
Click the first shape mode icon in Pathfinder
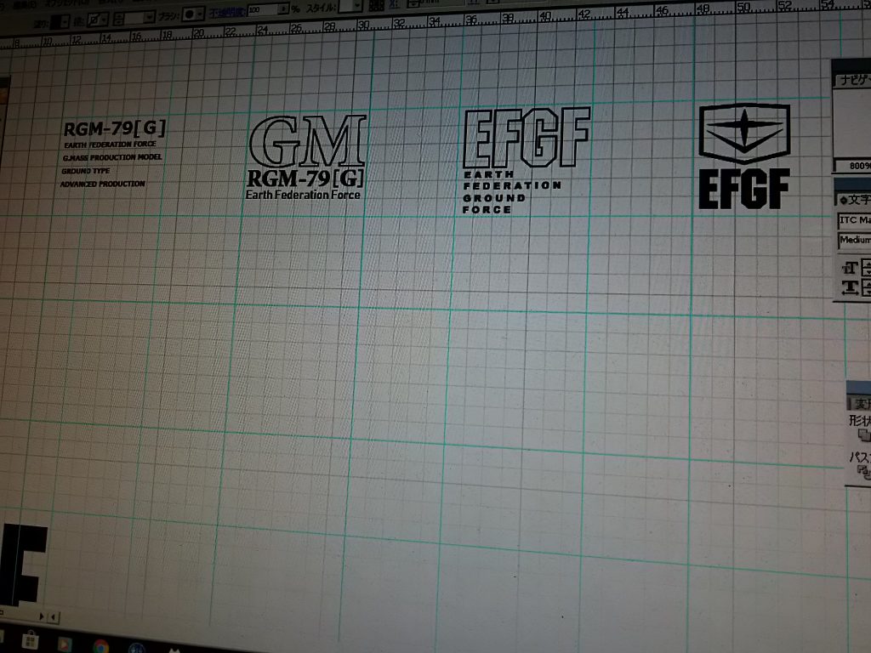coord(864,435)
